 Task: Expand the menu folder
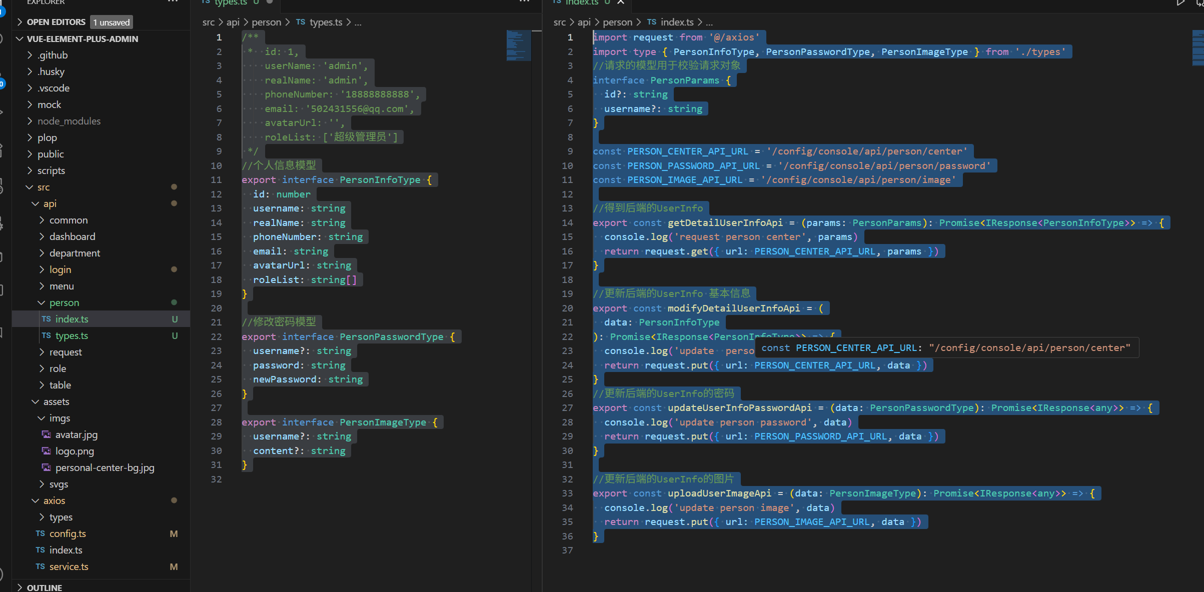coord(42,286)
